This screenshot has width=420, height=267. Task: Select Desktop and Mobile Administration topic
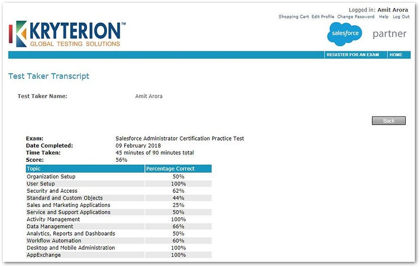pyautogui.click(x=71, y=248)
